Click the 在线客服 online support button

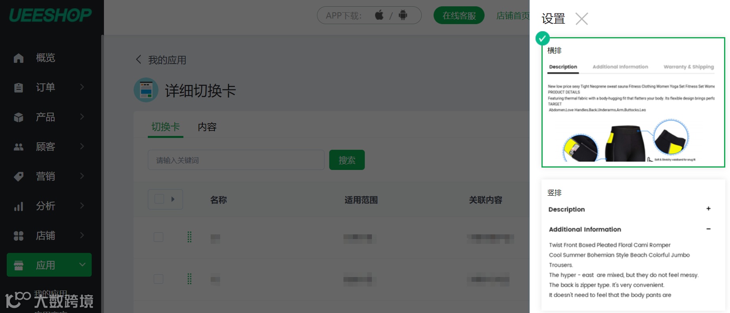pos(459,15)
